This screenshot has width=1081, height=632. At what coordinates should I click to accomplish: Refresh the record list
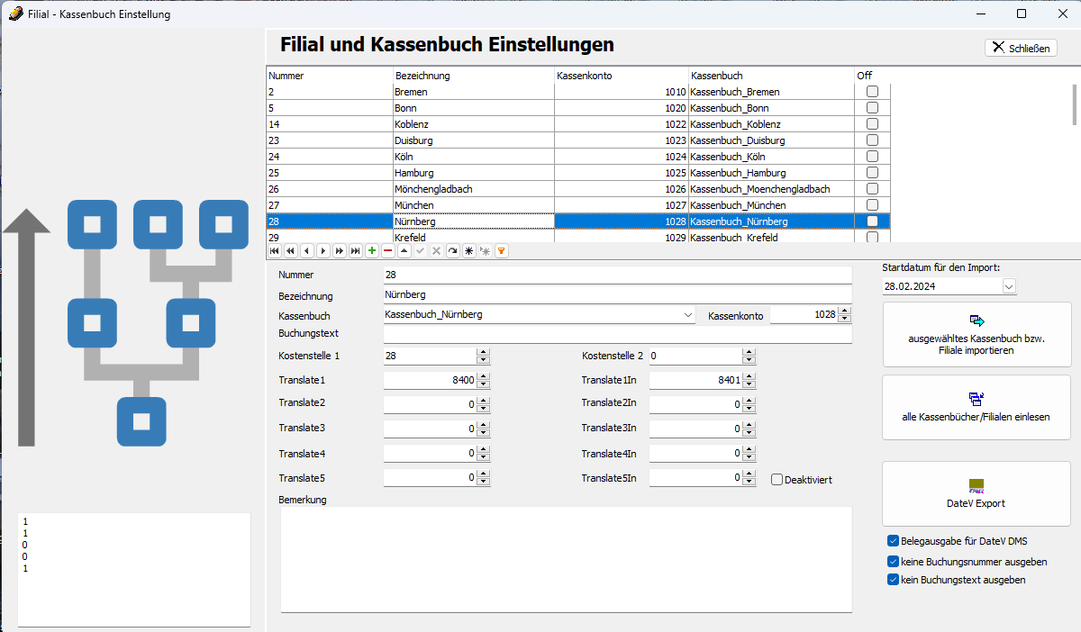452,250
